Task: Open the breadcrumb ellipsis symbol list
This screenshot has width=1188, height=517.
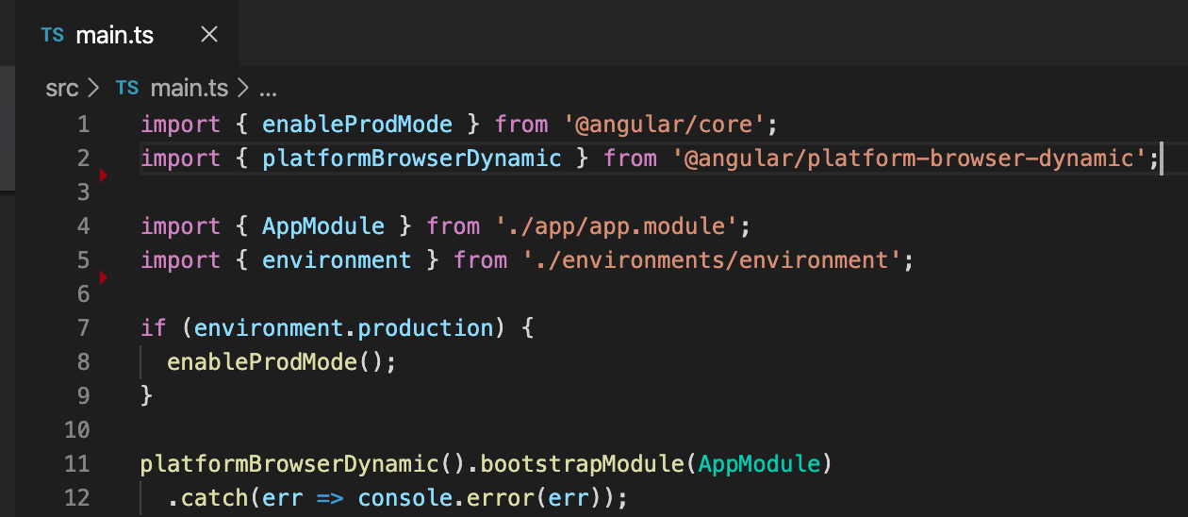Action: click(268, 91)
